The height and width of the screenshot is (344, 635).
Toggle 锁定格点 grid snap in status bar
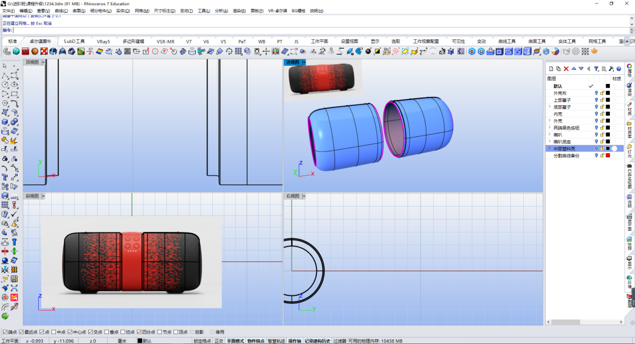(x=202, y=340)
